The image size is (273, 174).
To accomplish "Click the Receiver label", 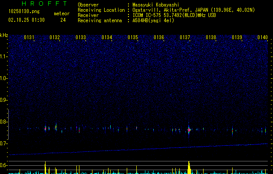I will 88,15.
